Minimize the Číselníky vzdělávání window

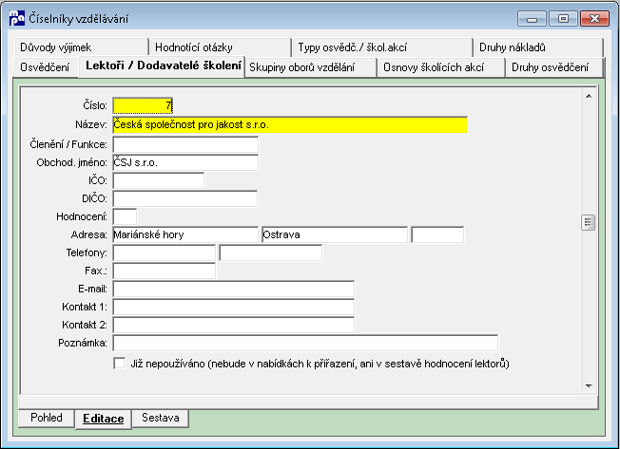click(532, 19)
